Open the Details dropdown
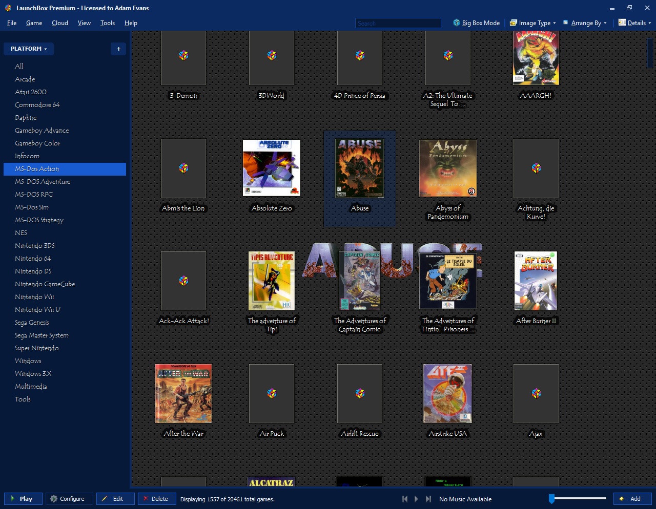Viewport: 656px width, 509px height. (x=634, y=23)
